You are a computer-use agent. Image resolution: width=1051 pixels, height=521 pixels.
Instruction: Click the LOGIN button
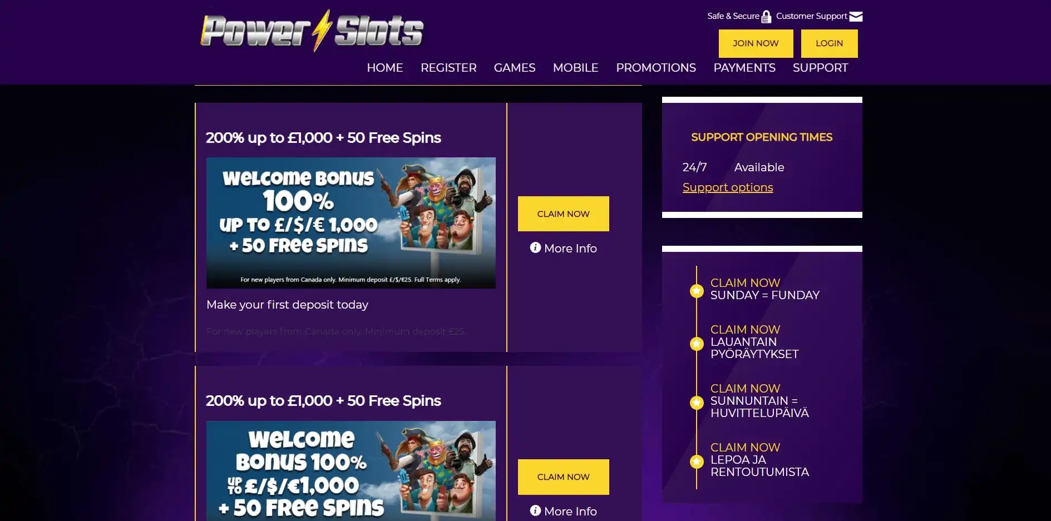coord(829,43)
